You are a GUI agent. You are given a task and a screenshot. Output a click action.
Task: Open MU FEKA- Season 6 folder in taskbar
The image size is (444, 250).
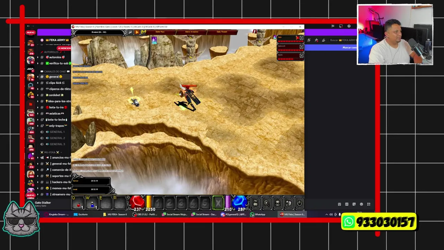116,215
